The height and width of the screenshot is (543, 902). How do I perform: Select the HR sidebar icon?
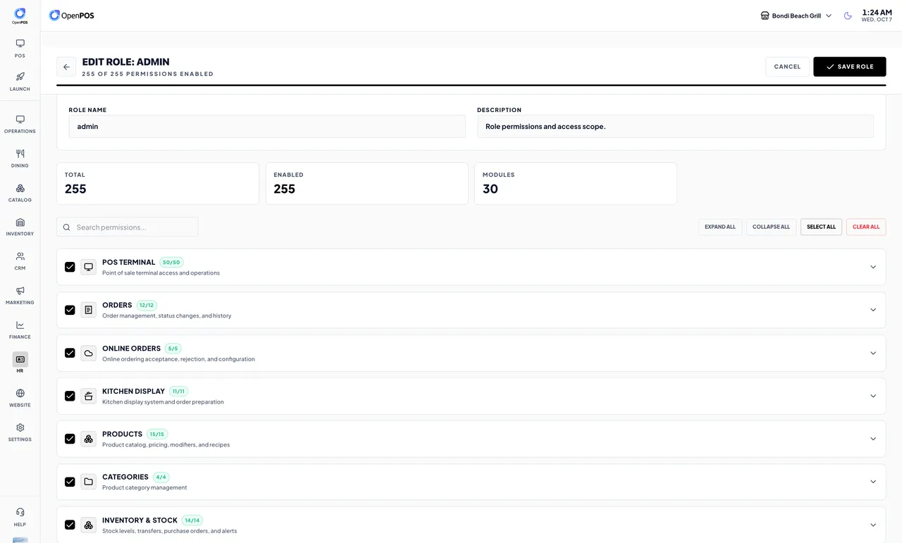(x=20, y=359)
